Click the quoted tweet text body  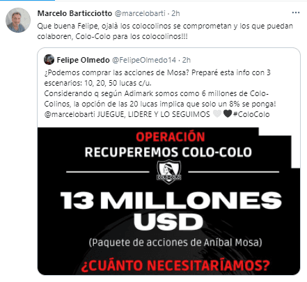pos(160,93)
